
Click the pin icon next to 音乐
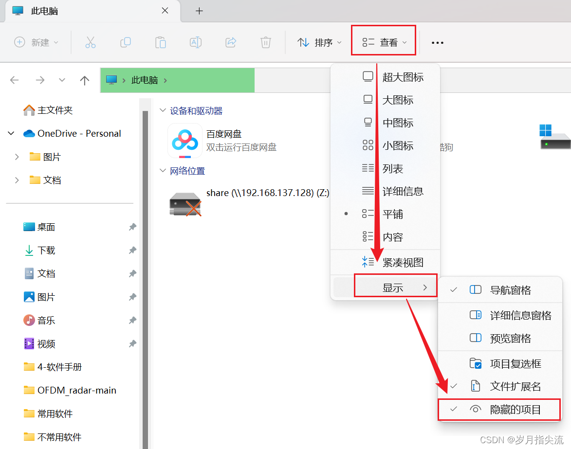(x=132, y=320)
